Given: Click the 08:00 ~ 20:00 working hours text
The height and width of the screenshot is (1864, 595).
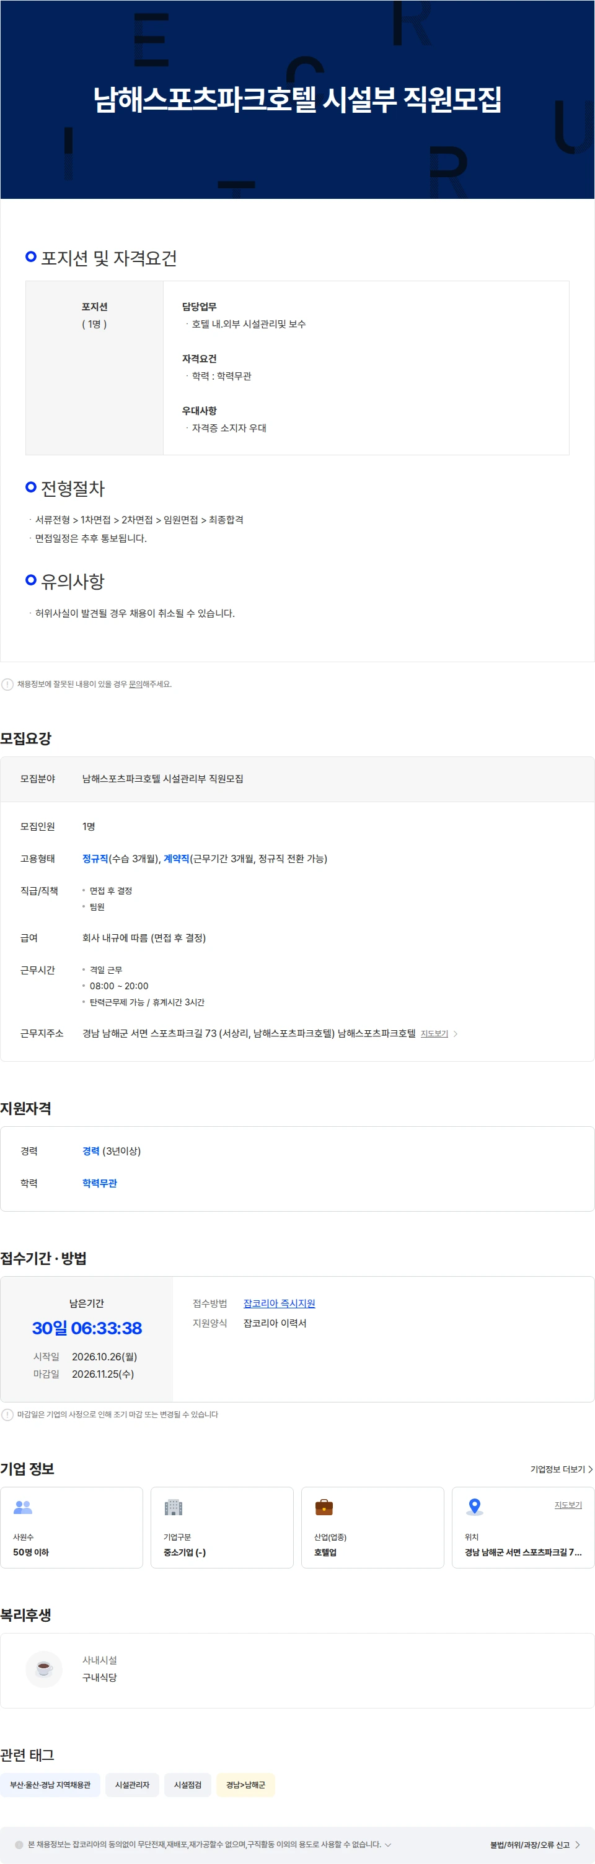Looking at the screenshot, I should tap(119, 986).
